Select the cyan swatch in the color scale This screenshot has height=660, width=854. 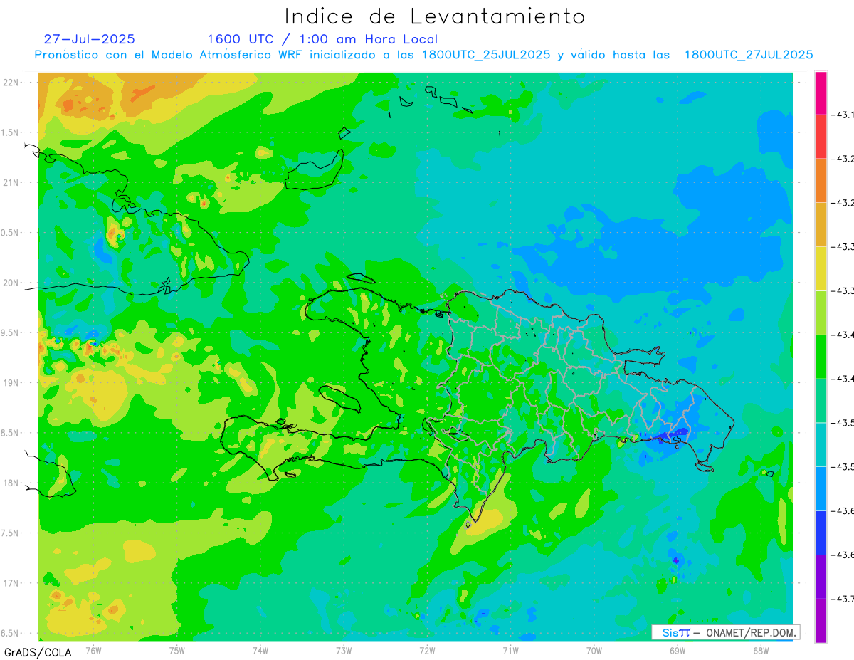821,444
